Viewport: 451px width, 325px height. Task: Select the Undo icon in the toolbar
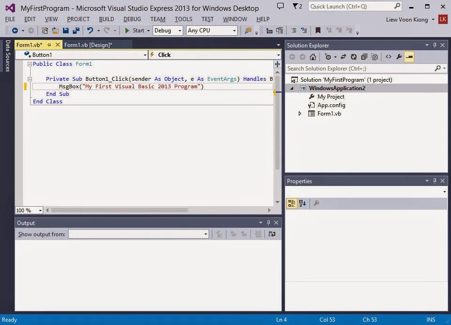pos(89,30)
